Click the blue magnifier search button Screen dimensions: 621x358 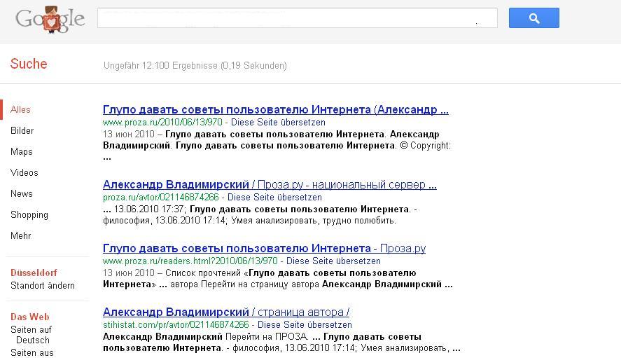[533, 18]
